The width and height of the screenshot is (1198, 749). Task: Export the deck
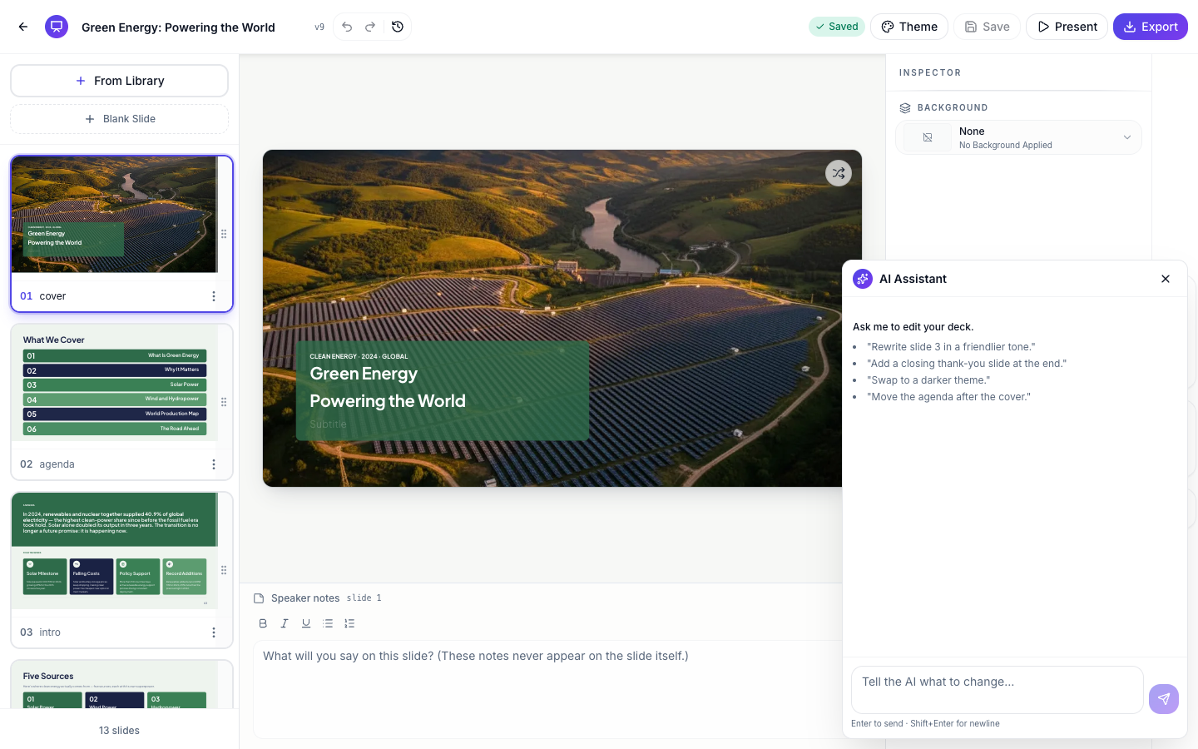pyautogui.click(x=1151, y=27)
